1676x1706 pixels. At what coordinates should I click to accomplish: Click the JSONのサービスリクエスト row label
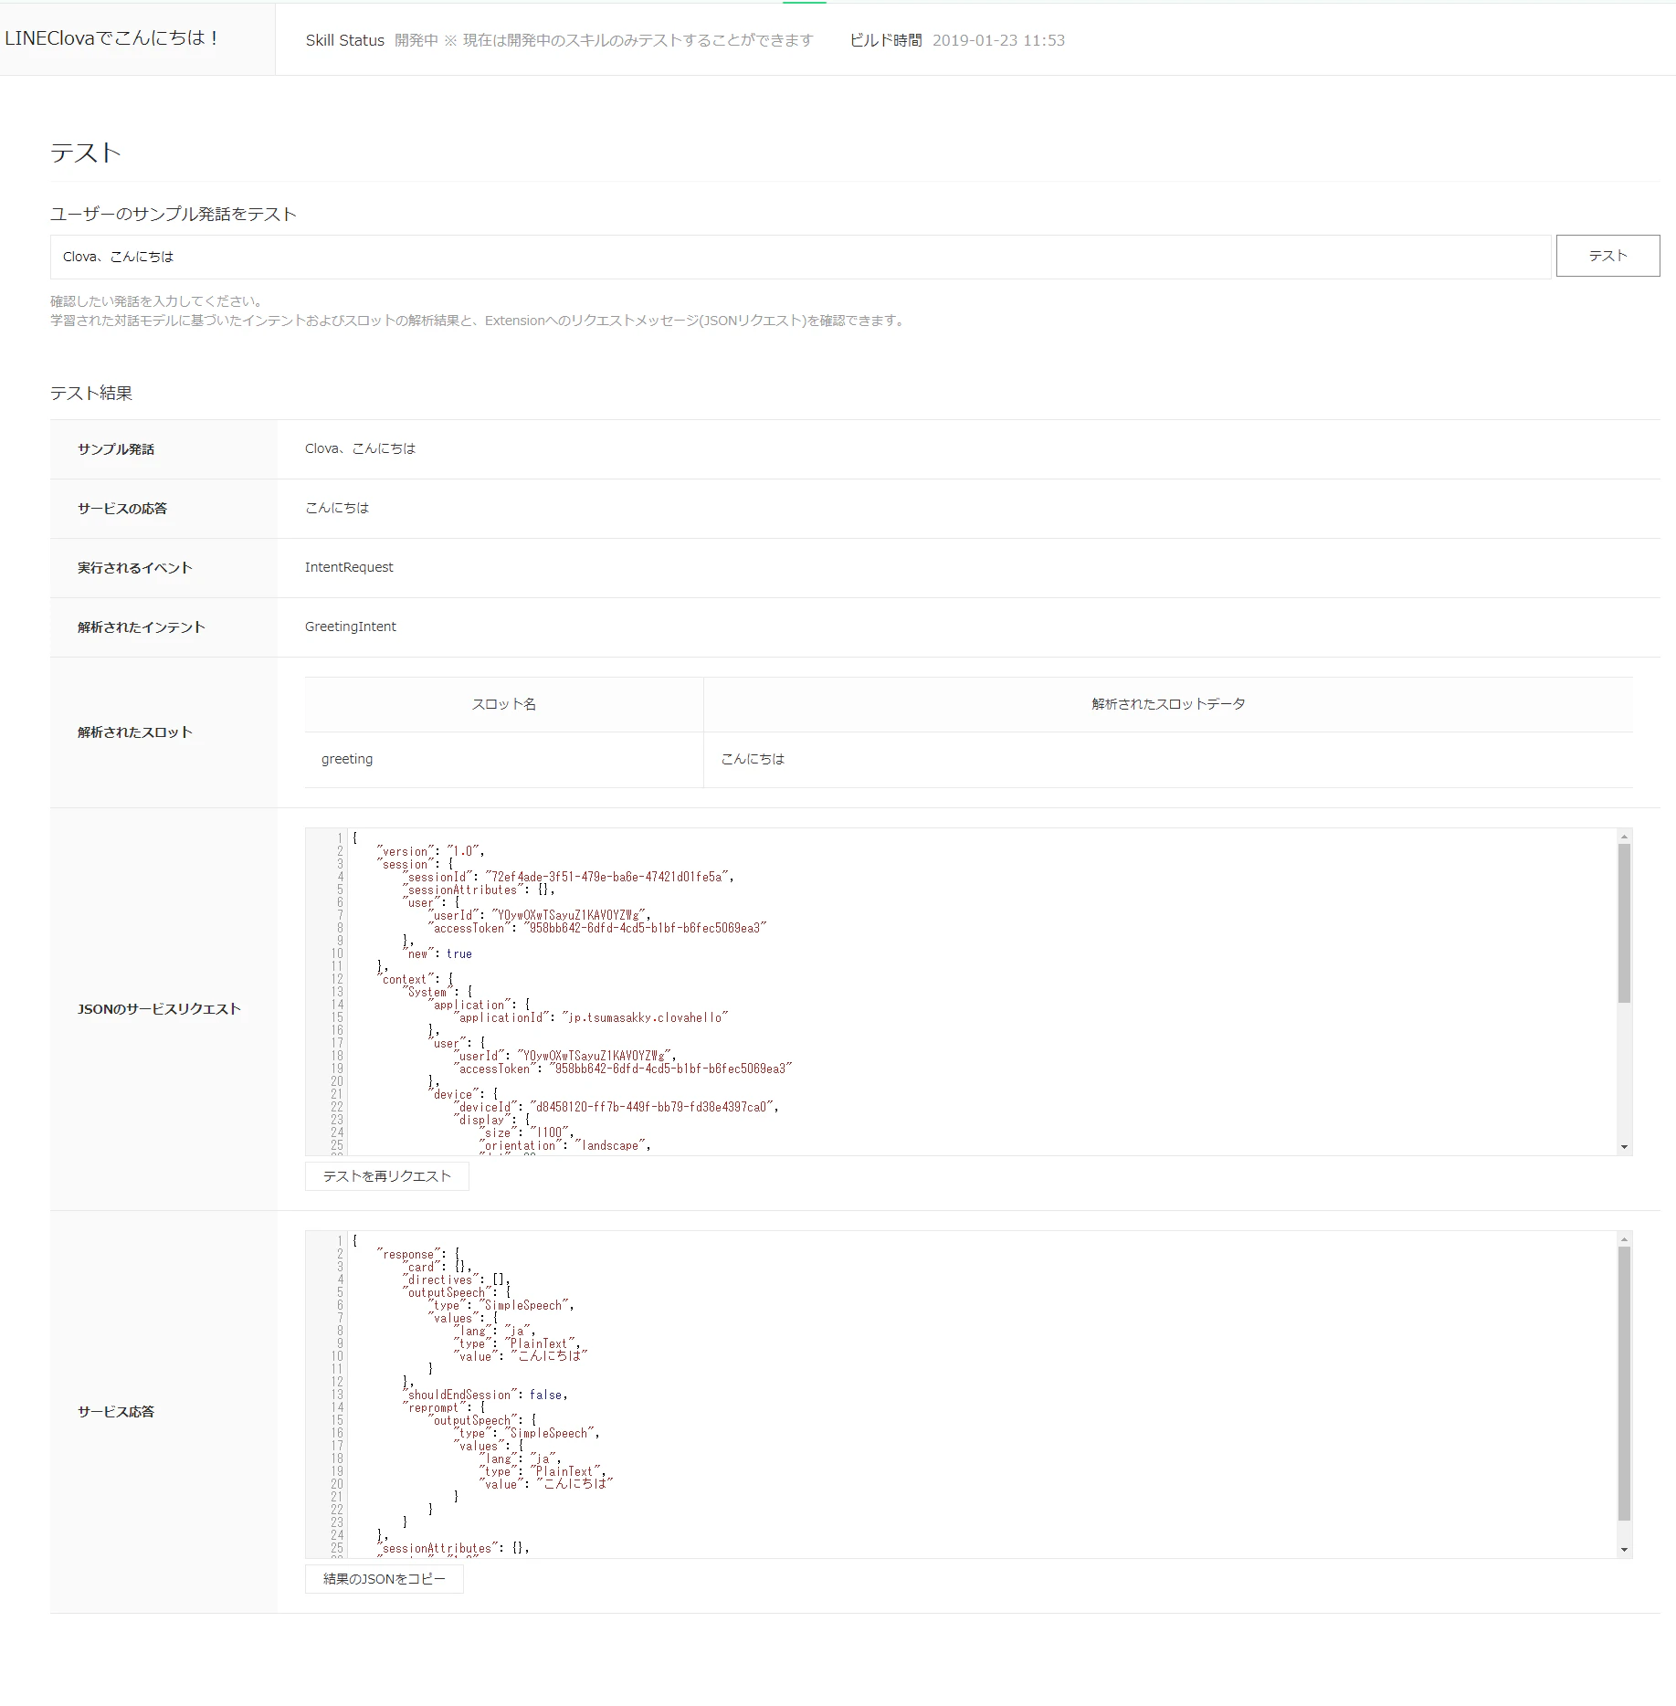point(159,1009)
